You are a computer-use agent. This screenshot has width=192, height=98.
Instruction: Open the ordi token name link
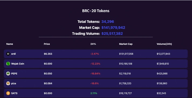coord(13,54)
